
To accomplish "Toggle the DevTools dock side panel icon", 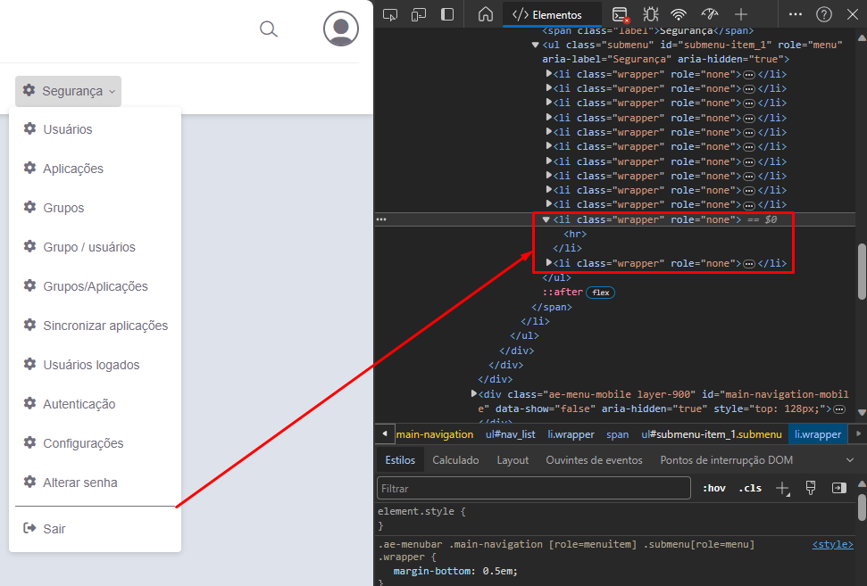I will [x=447, y=14].
